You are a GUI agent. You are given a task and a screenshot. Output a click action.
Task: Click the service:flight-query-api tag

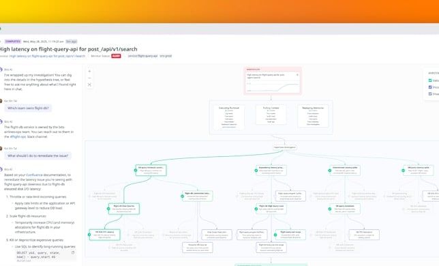coord(142,56)
